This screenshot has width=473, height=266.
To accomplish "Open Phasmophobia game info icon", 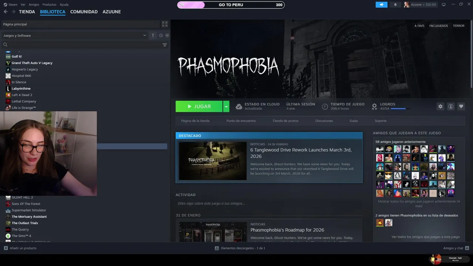I will point(450,106).
